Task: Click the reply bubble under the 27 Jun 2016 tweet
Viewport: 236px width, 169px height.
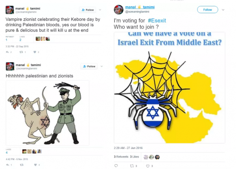Action: (x=116, y=166)
